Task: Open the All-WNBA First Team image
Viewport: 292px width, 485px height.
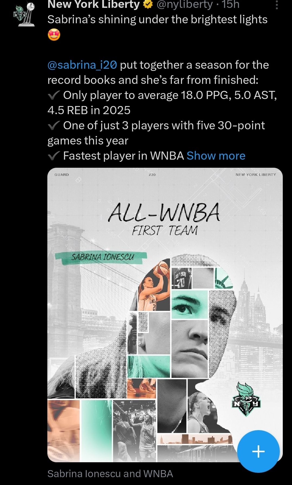Action: (x=165, y=315)
